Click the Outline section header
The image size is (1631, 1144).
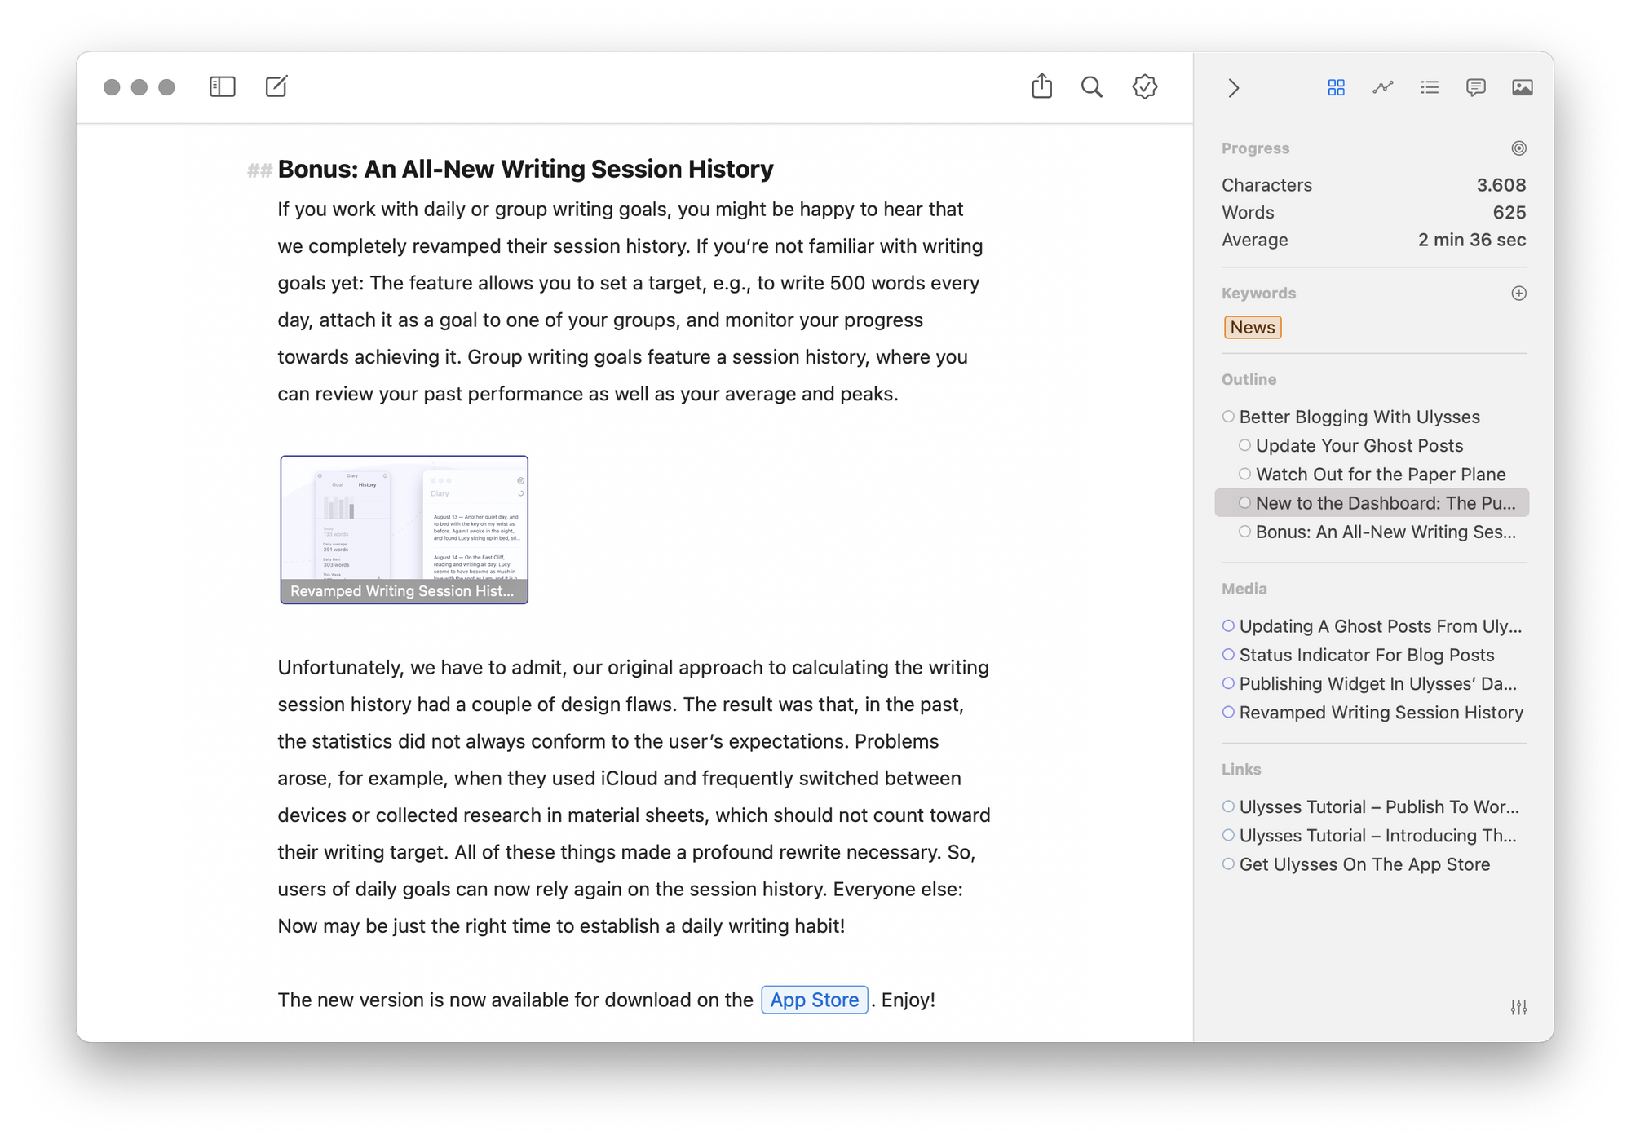coord(1249,379)
